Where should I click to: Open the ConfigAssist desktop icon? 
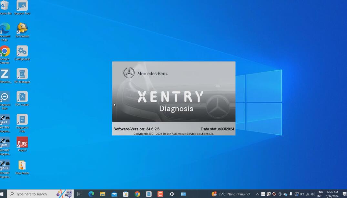click(x=22, y=53)
